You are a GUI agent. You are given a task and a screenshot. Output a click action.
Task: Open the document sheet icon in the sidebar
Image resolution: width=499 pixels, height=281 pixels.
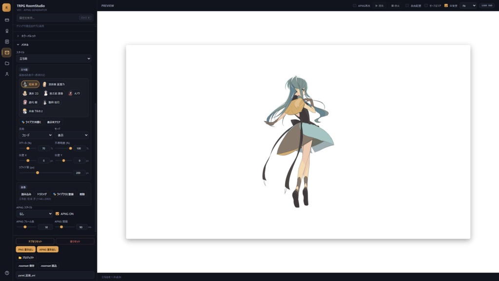7,42
